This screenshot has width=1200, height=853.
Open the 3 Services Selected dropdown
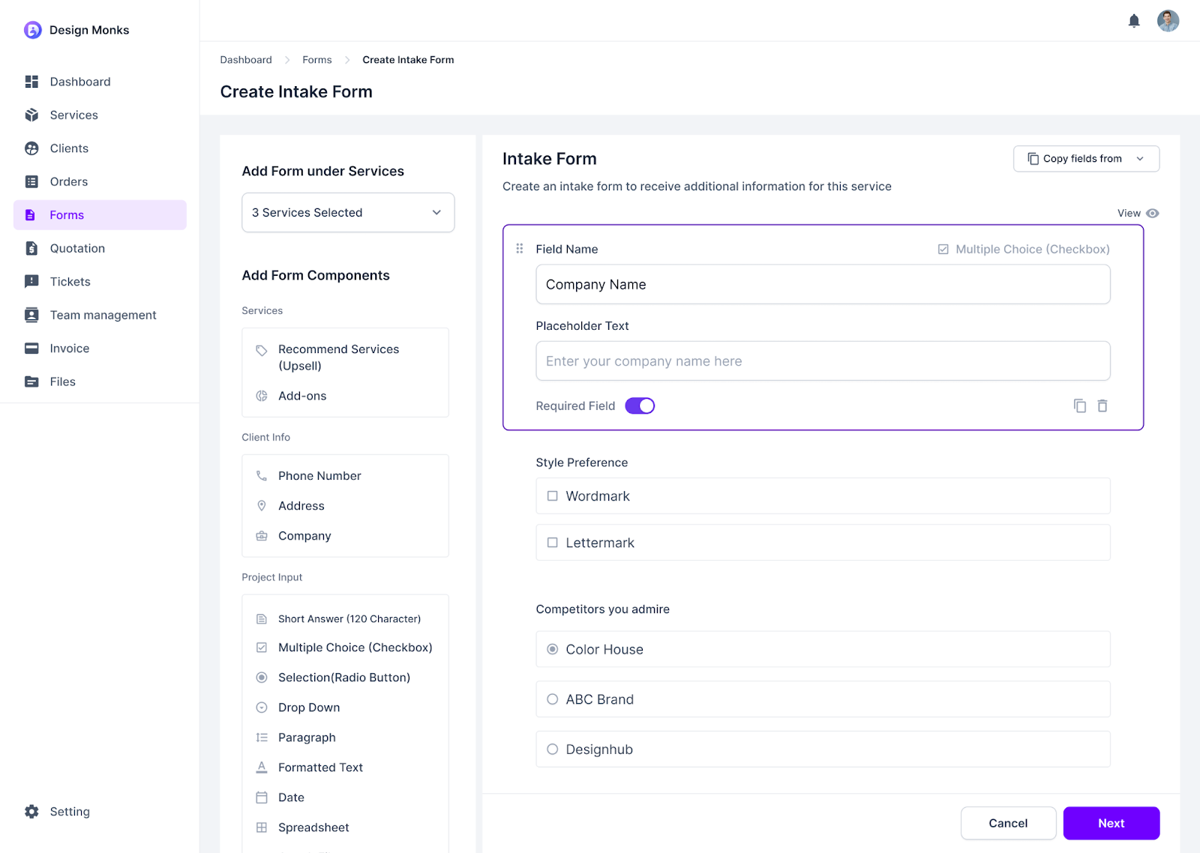click(x=348, y=213)
